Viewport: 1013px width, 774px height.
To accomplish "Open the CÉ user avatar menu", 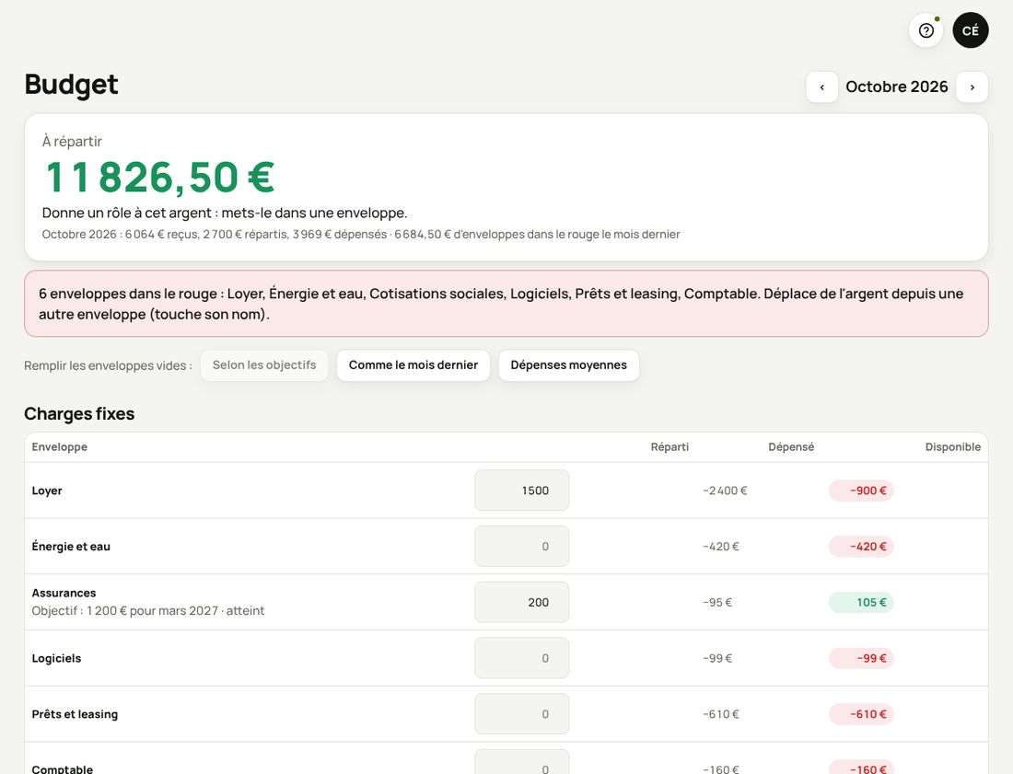I will coord(971,30).
